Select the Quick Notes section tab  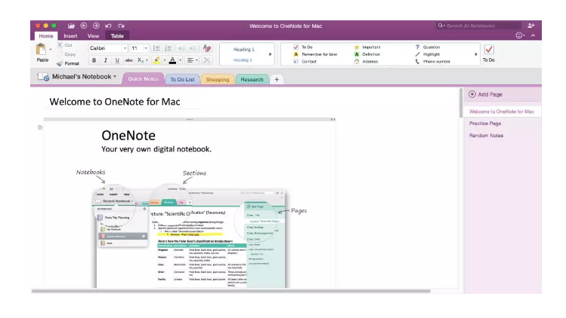[144, 79]
